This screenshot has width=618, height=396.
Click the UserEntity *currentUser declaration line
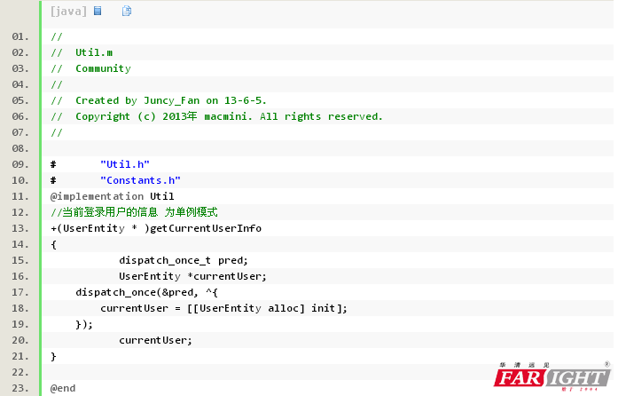(x=192, y=276)
